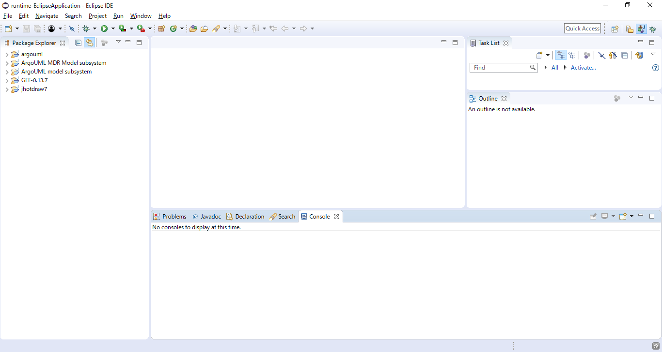Select the jhotdraw7 project
Image resolution: width=662 pixels, height=352 pixels.
[x=34, y=89]
